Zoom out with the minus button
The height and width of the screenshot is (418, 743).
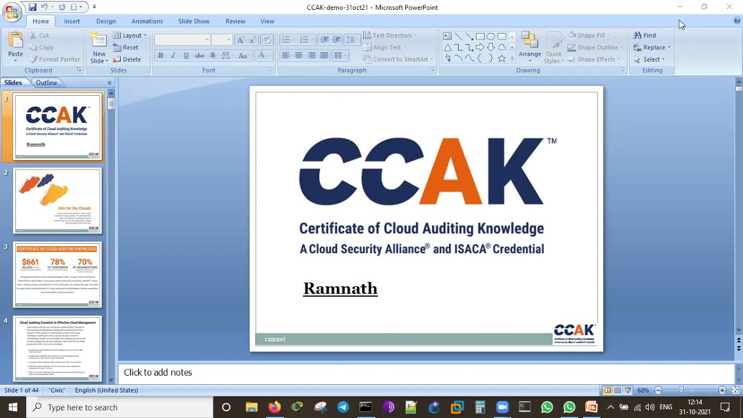click(658, 390)
